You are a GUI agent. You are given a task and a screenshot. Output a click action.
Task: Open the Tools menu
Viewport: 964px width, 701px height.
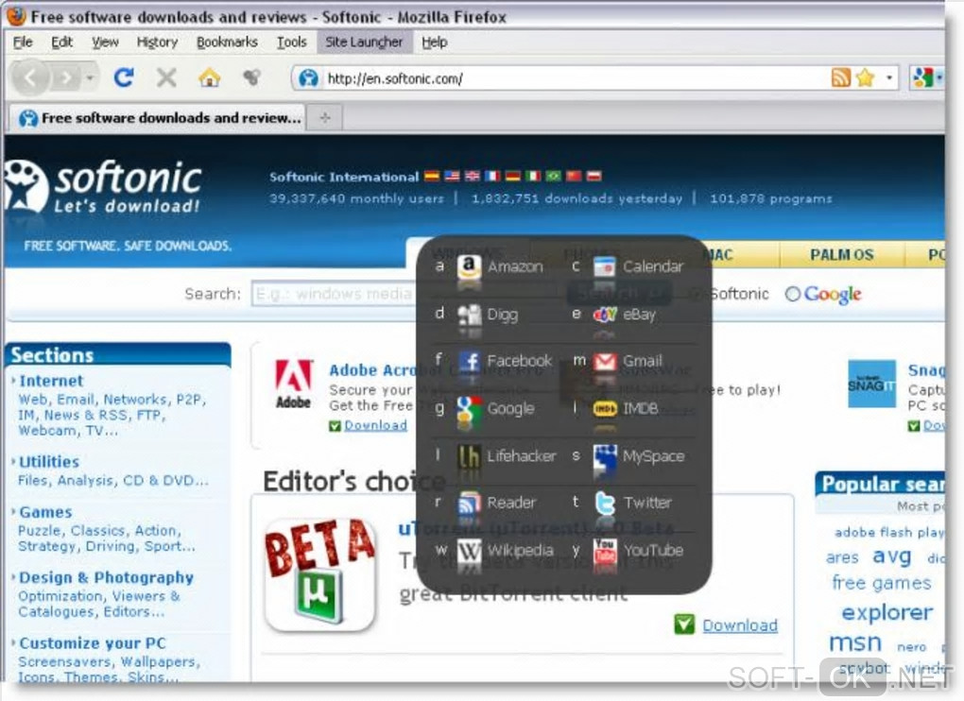click(291, 42)
